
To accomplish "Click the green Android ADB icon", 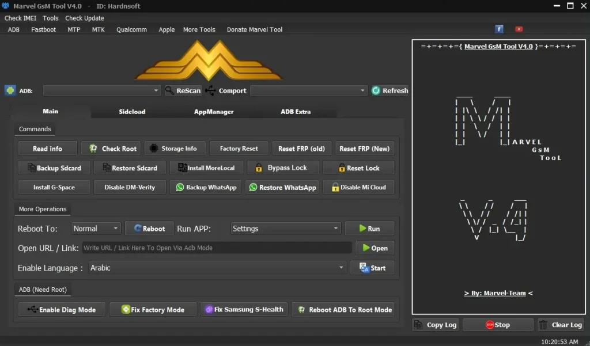I will pos(10,90).
